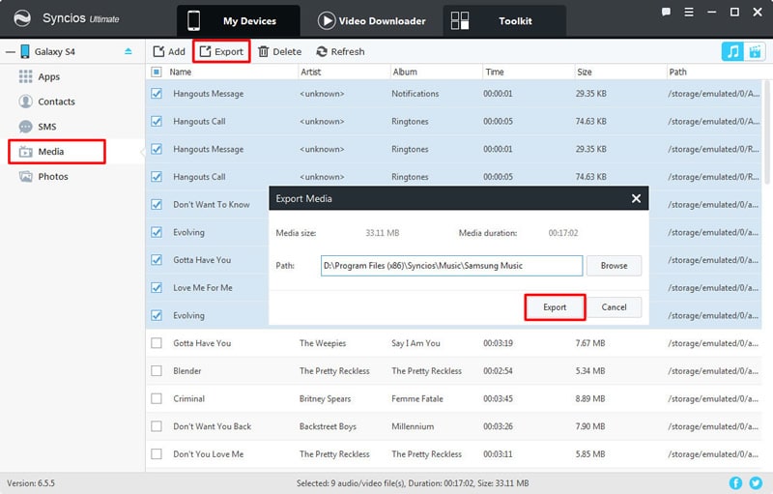Select Backstreet Boys artist cell

click(328, 426)
